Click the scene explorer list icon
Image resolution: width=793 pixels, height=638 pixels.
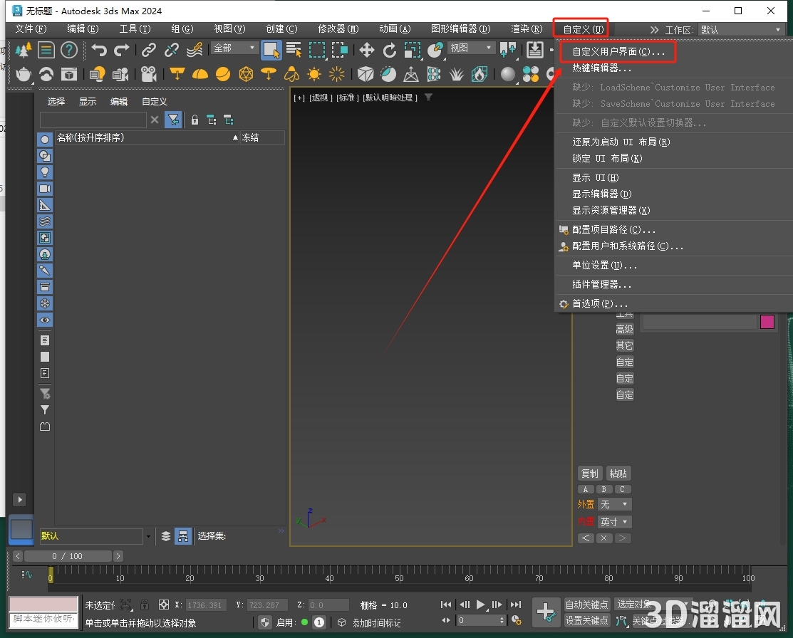pos(46,50)
